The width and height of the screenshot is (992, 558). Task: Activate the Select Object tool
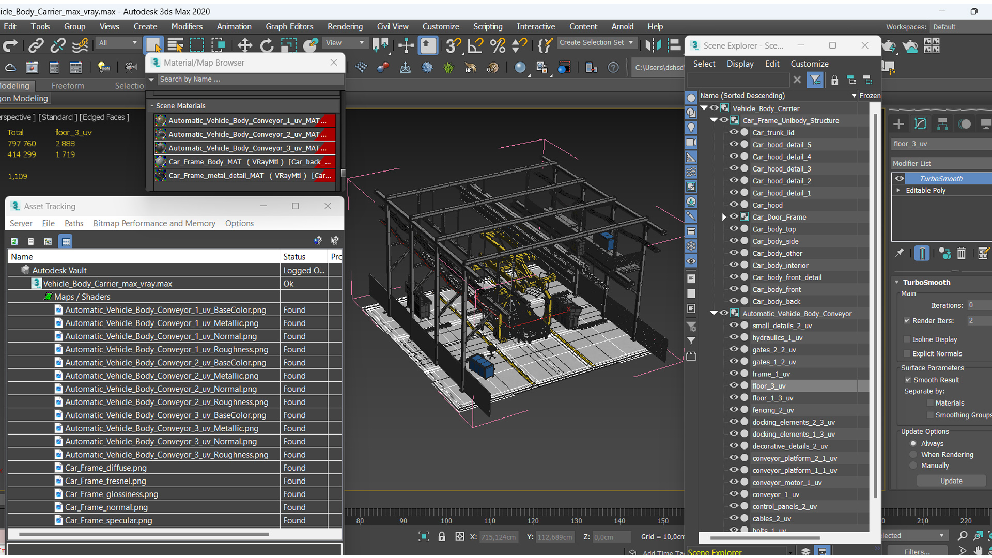153,45
